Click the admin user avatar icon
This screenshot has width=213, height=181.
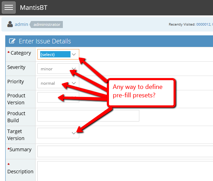pyautogui.click(x=10, y=25)
